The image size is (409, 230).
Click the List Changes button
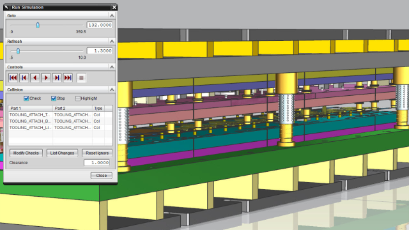tap(62, 153)
